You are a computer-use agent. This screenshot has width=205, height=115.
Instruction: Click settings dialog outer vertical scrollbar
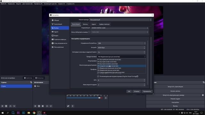coord(151,63)
